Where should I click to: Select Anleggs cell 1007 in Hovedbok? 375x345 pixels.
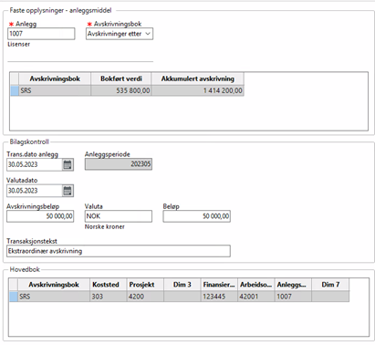coord(293,297)
